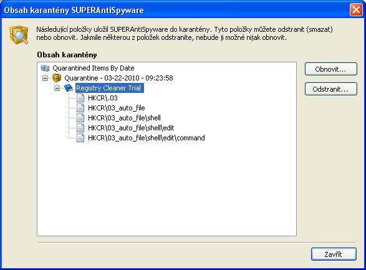Select the HKCR\03_auto_file\shell\edit entry

click(131, 128)
